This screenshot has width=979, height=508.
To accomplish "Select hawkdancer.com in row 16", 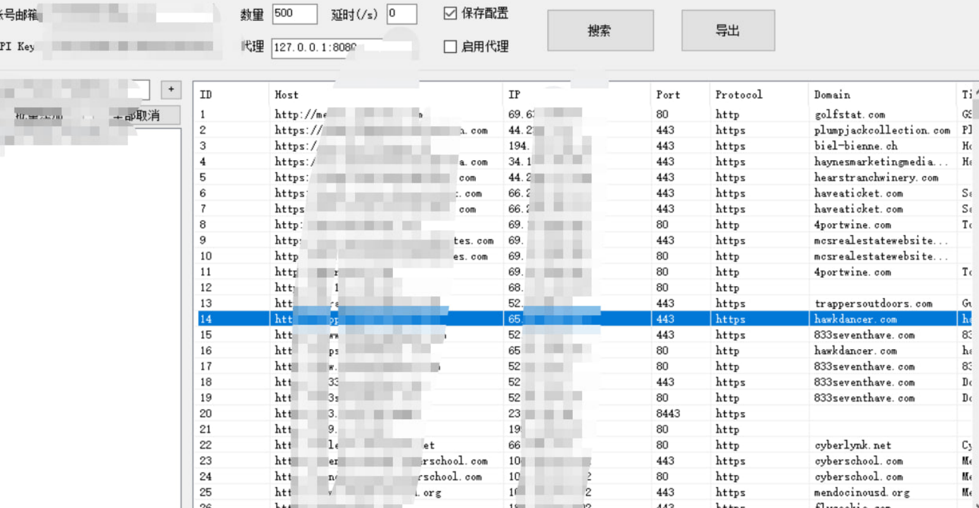I will click(855, 351).
